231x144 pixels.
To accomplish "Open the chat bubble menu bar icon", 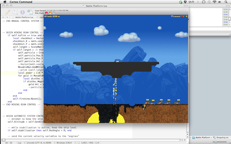I will (204, 2).
